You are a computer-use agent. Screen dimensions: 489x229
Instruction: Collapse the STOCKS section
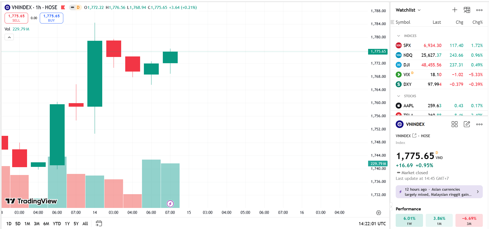(x=399, y=96)
